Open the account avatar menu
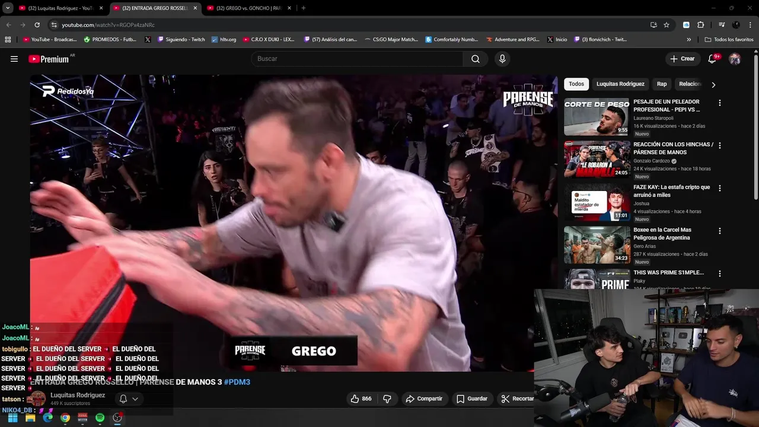The height and width of the screenshot is (427, 759). pos(735,59)
